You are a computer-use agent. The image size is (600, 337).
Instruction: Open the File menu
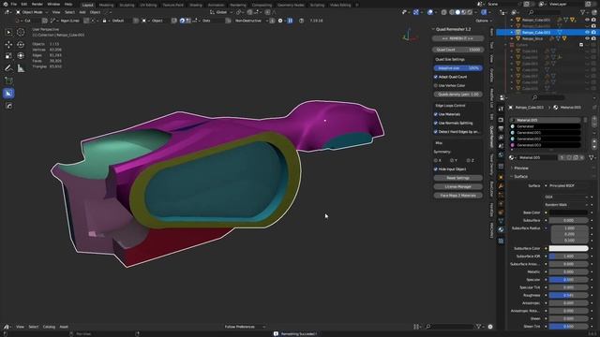[14, 4]
